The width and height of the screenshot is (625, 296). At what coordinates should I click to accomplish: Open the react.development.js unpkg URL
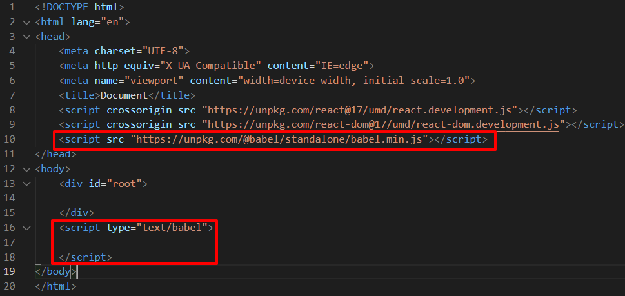coord(359,110)
